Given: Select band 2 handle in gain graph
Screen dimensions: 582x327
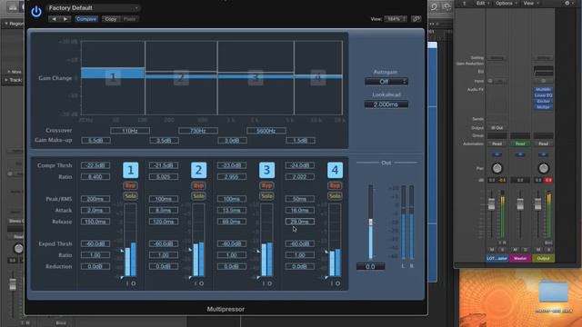Looking at the screenshot, I should (181, 77).
